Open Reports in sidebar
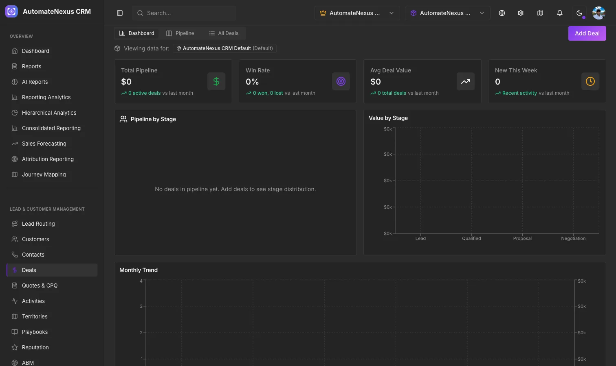Screen dimensions: 616x366 [52, 66]
